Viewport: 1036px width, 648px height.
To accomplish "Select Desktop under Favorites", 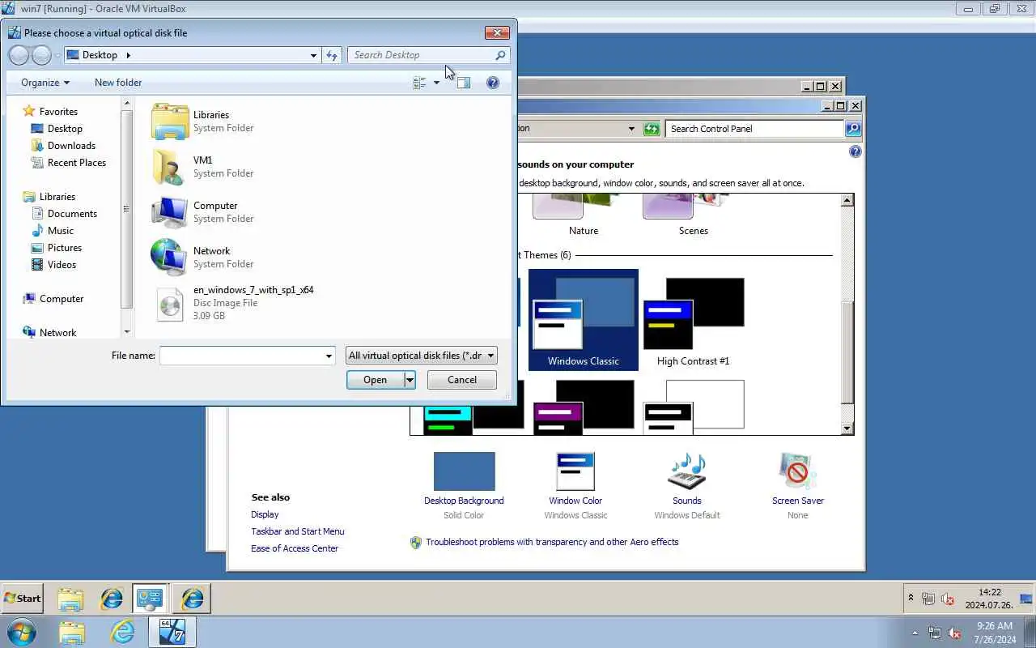I will tap(65, 129).
